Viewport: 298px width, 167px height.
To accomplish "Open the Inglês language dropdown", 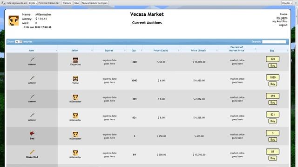I will [x=33, y=3].
